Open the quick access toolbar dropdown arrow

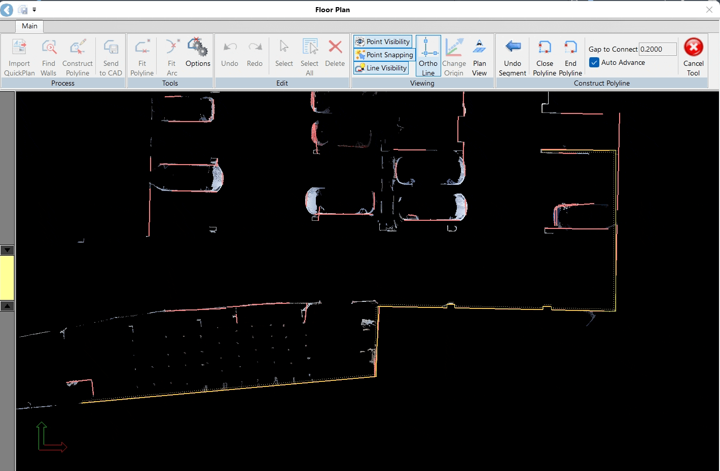[34, 10]
